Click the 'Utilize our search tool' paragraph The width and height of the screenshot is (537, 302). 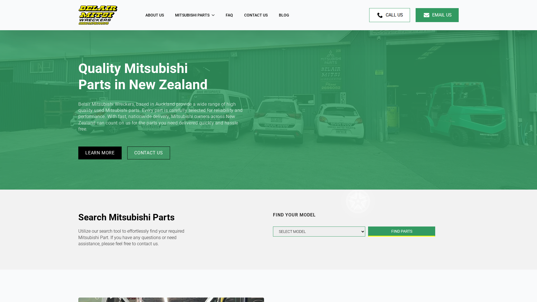click(x=131, y=237)
